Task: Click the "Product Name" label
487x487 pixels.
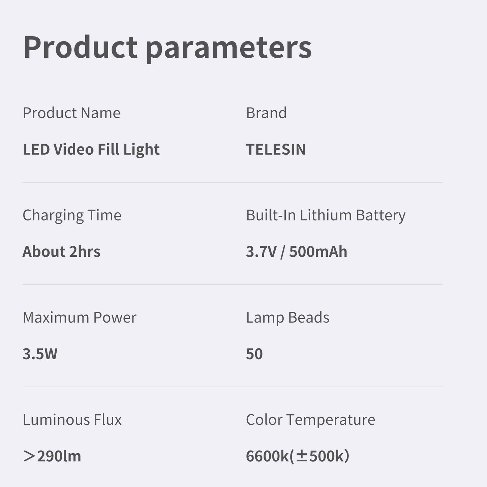Action: 71,113
